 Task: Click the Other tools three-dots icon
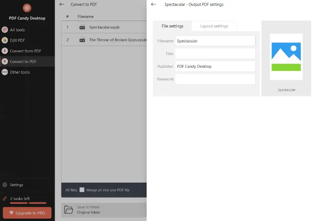click(x=5, y=72)
